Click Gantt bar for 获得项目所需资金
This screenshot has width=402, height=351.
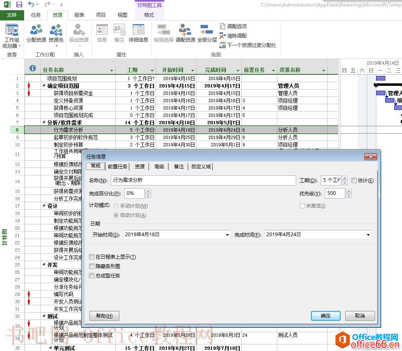pos(381,93)
